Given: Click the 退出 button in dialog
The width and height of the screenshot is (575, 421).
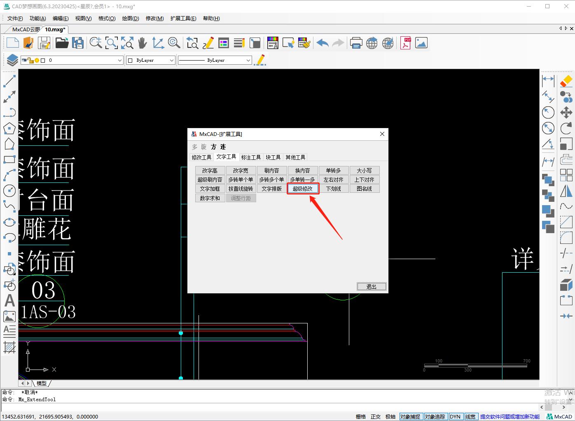Looking at the screenshot, I should pyautogui.click(x=371, y=286).
